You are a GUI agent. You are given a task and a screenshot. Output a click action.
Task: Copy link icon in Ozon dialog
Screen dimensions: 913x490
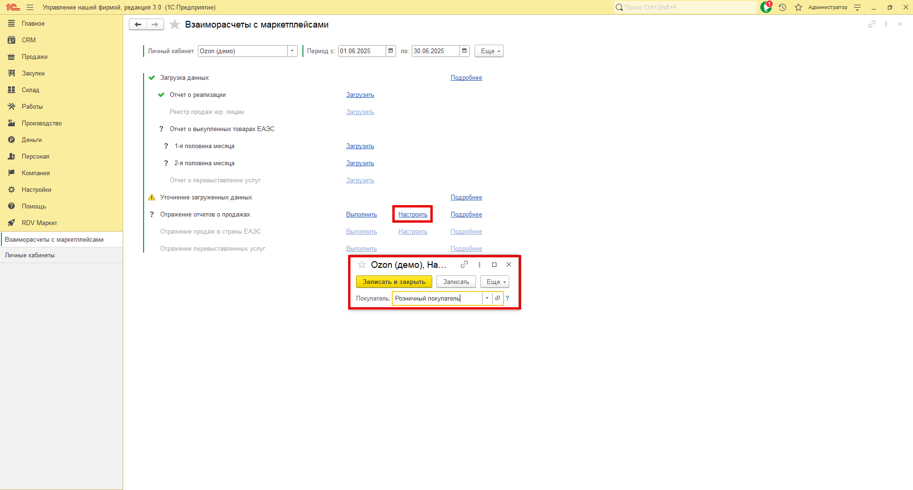point(464,264)
